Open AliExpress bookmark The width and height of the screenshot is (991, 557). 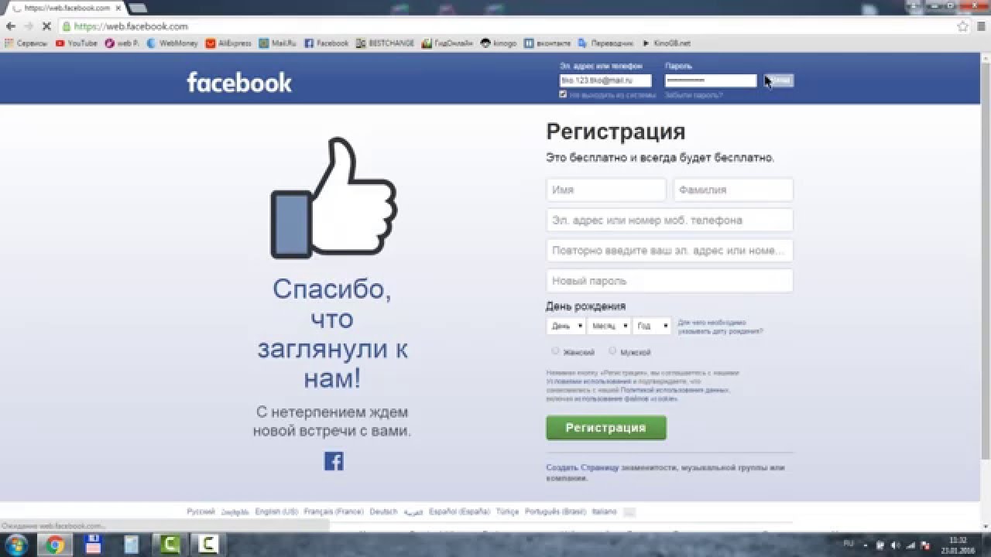click(x=228, y=43)
